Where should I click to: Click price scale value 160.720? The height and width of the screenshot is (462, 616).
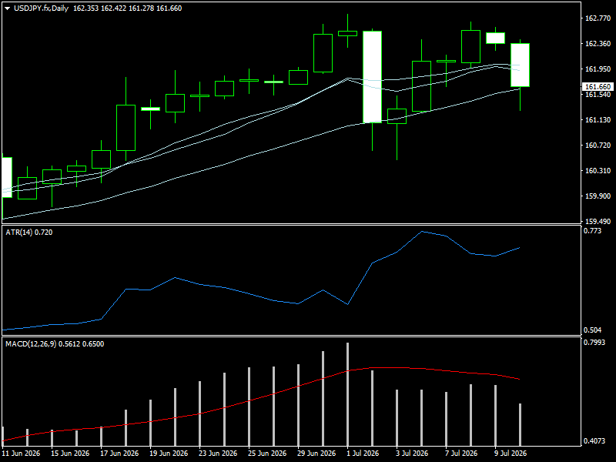pyautogui.click(x=598, y=146)
